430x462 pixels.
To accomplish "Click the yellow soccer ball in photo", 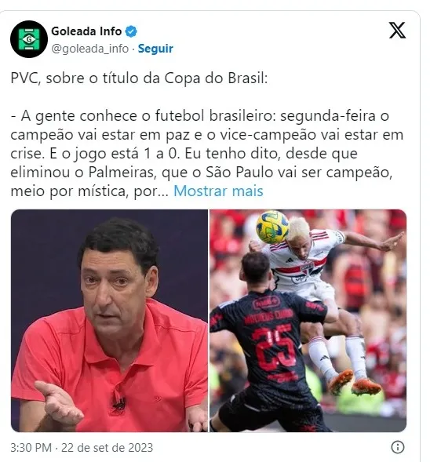I will [272, 227].
